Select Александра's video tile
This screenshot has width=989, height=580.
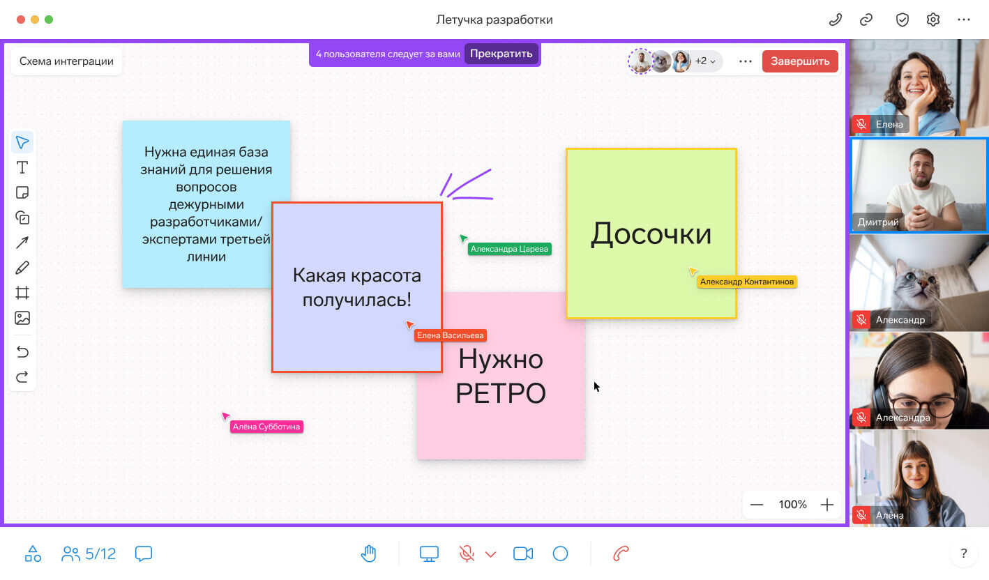point(919,380)
